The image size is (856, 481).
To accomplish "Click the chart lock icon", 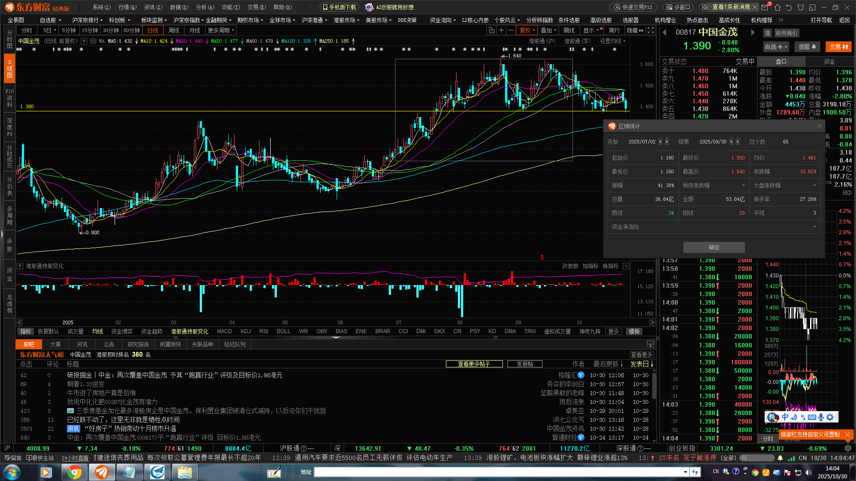I will tap(491, 30).
